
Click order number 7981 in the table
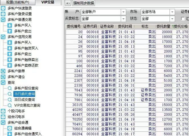(78, 100)
